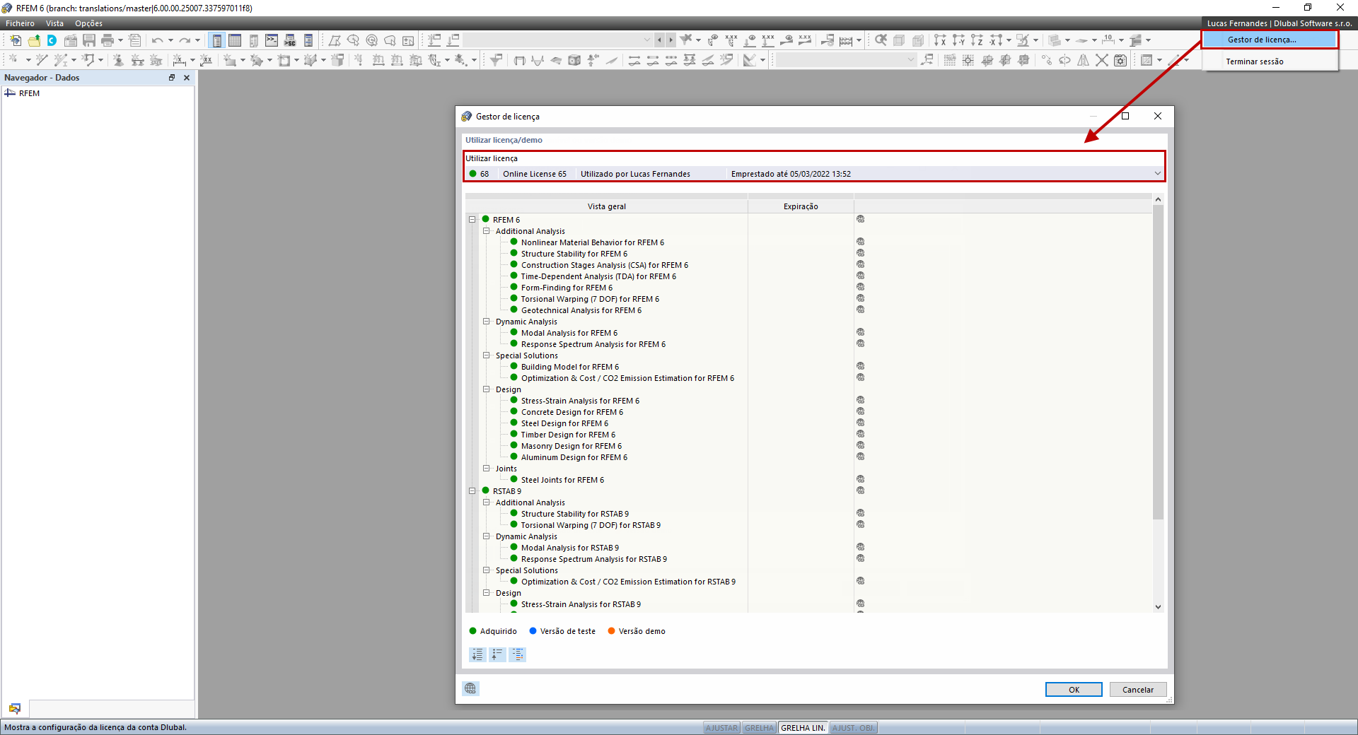Open web info globe for Form-Finding for RFEM 6
1358x735 pixels.
861,287
